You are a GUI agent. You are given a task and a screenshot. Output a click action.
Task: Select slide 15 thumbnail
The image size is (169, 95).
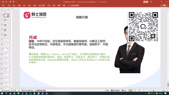[6, 79]
